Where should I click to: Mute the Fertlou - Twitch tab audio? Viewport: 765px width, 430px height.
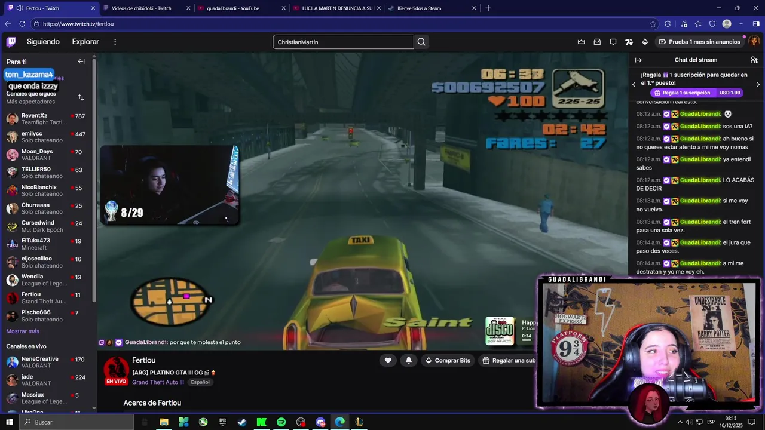point(20,8)
